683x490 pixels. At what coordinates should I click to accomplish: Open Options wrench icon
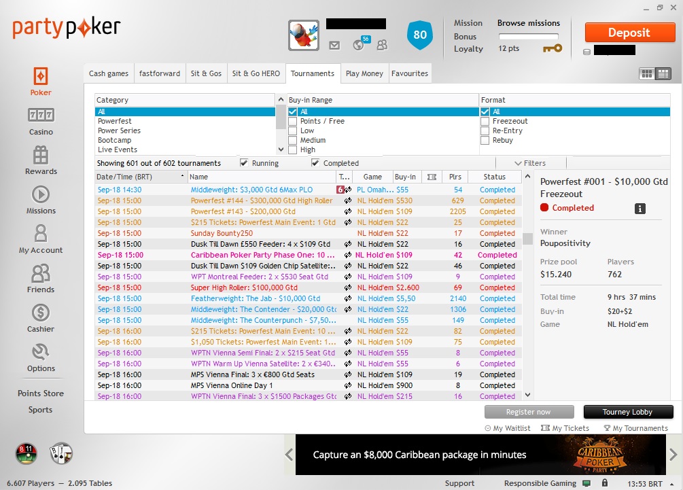[41, 352]
